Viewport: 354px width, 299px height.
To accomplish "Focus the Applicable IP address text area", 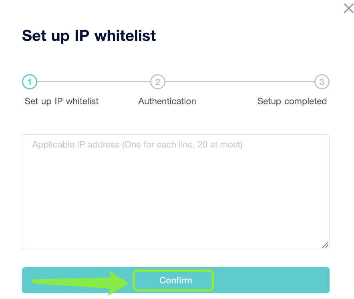I will click(x=175, y=192).
